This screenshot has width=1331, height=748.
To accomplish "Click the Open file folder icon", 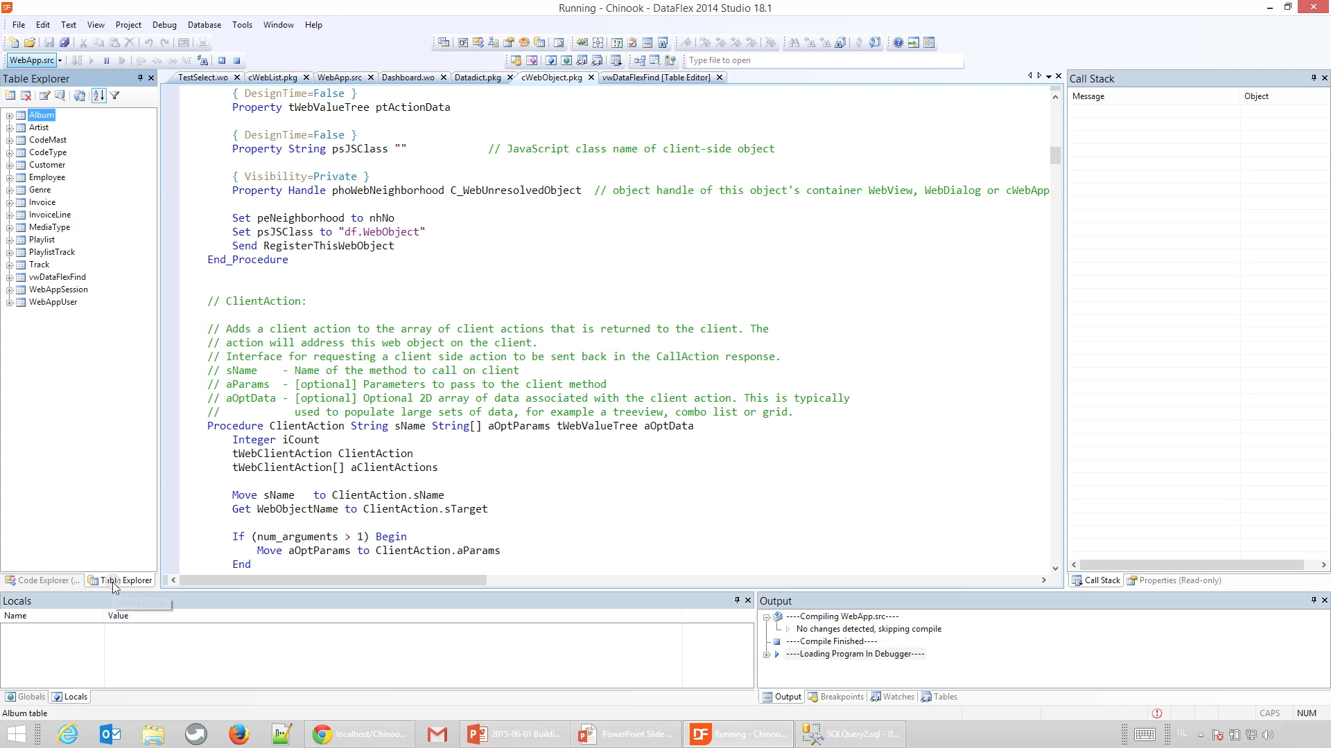I will point(29,43).
